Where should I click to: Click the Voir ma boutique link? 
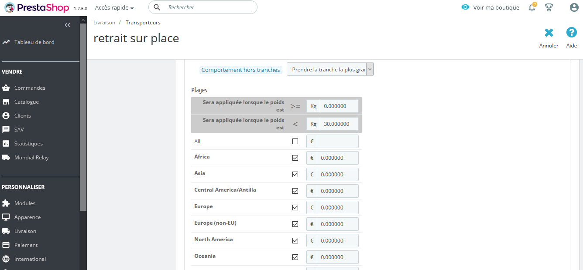click(x=496, y=7)
